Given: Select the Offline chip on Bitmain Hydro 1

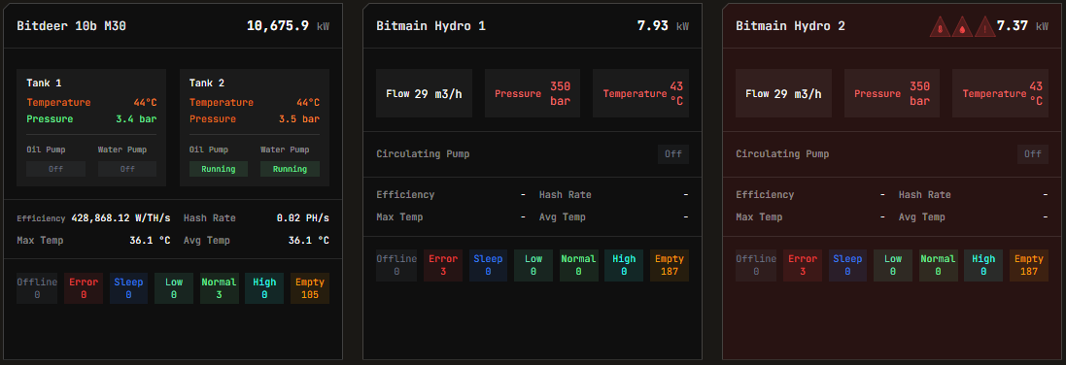Looking at the screenshot, I should pyautogui.click(x=396, y=265).
